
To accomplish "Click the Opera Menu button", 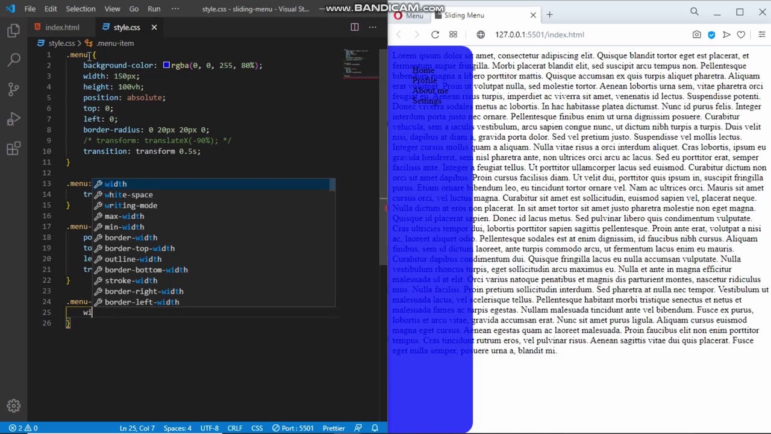I will click(409, 15).
